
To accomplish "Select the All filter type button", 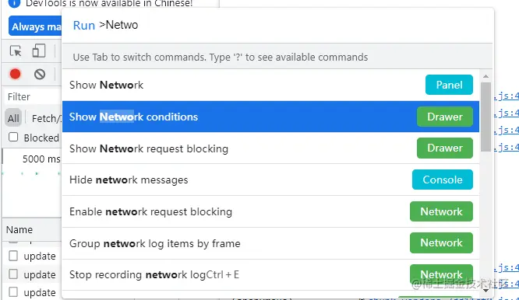I will (x=13, y=118).
